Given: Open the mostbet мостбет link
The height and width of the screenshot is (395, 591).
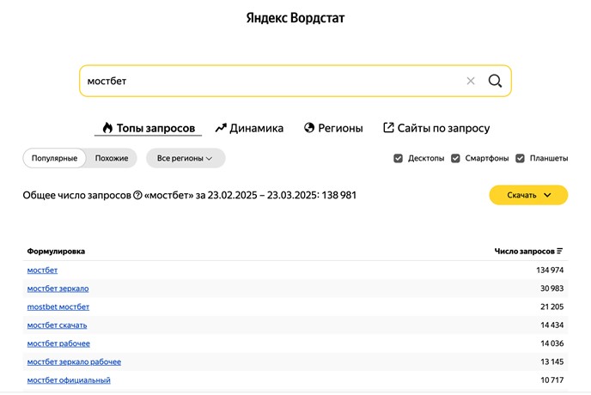Looking at the screenshot, I should coord(58,307).
